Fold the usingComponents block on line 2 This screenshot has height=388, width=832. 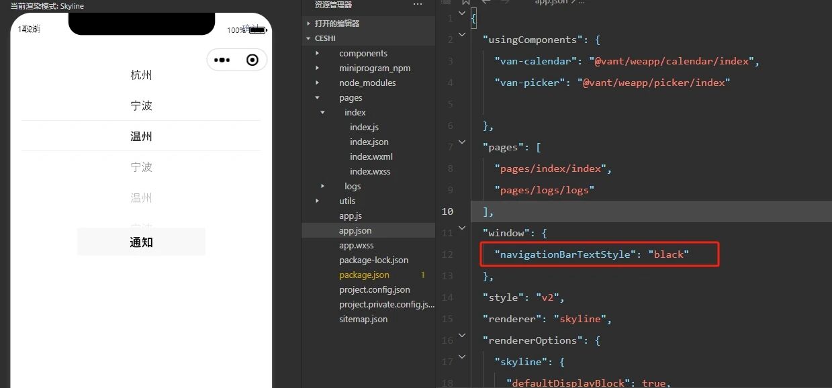tap(461, 35)
